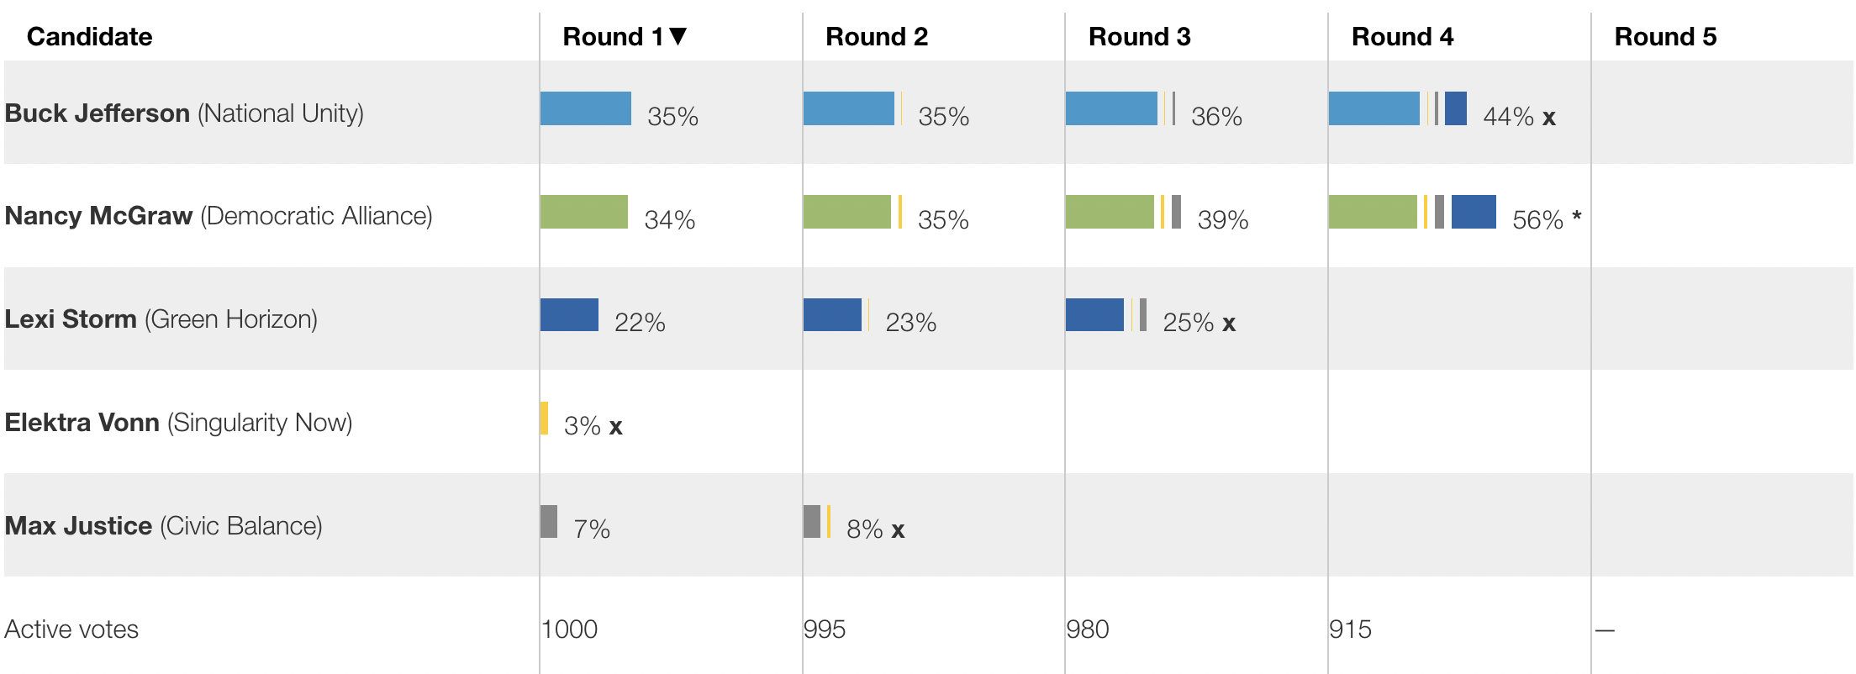Select the Round 3 column header
1856x674 pixels.
click(x=1139, y=37)
